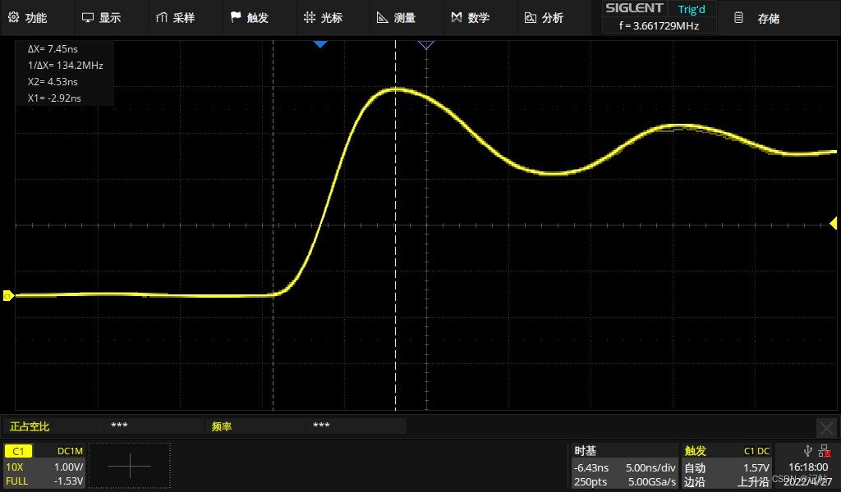
Task: Click the Trig'd trigger status indicator
Action: pos(692,9)
